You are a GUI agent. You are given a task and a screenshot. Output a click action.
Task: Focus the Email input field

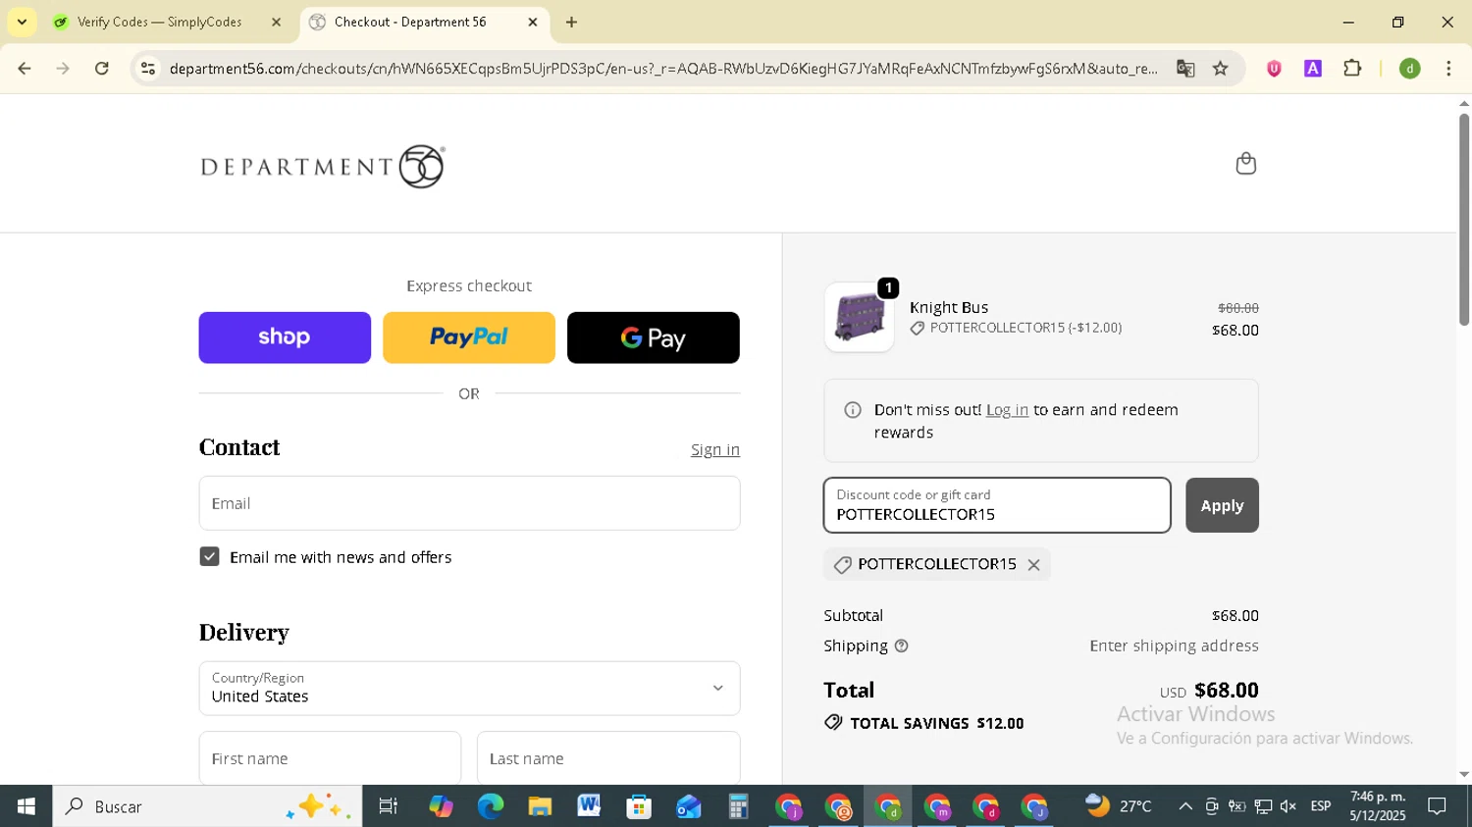coord(469,503)
